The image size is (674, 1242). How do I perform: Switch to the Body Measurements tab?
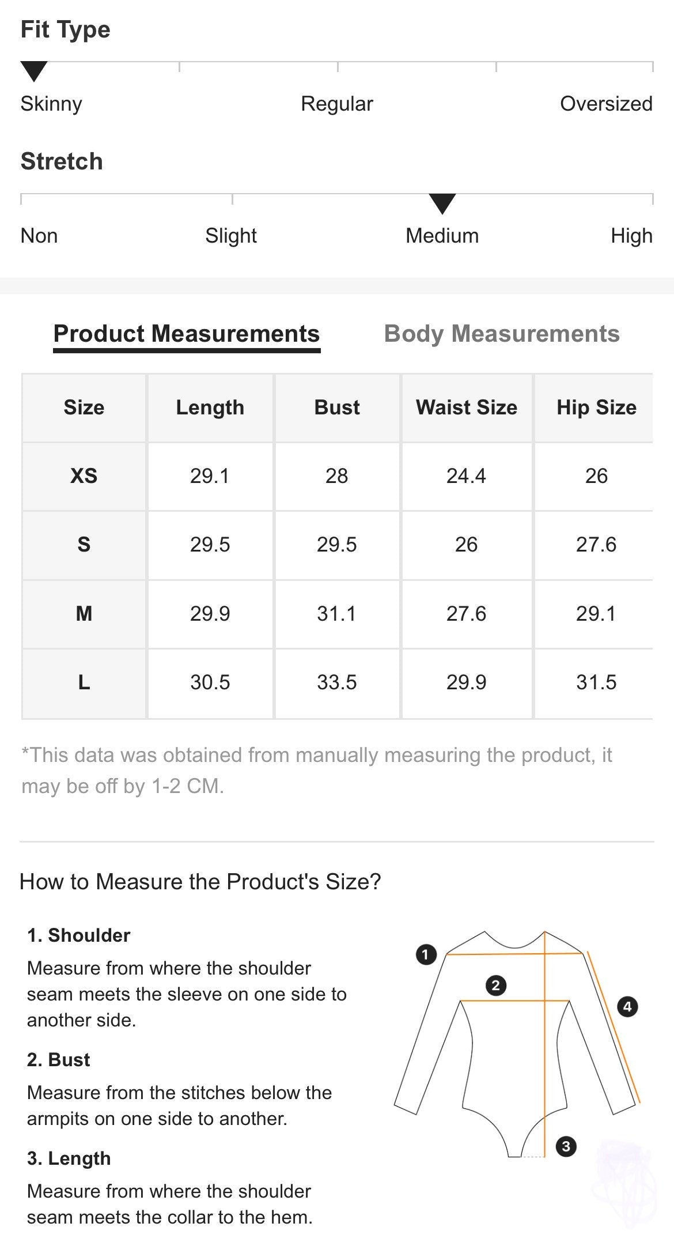502,334
